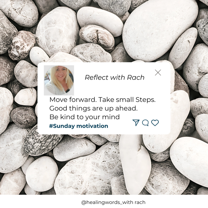Click the @healingwords_with rach handle
The width and height of the screenshot is (208, 208).
pos(113,202)
